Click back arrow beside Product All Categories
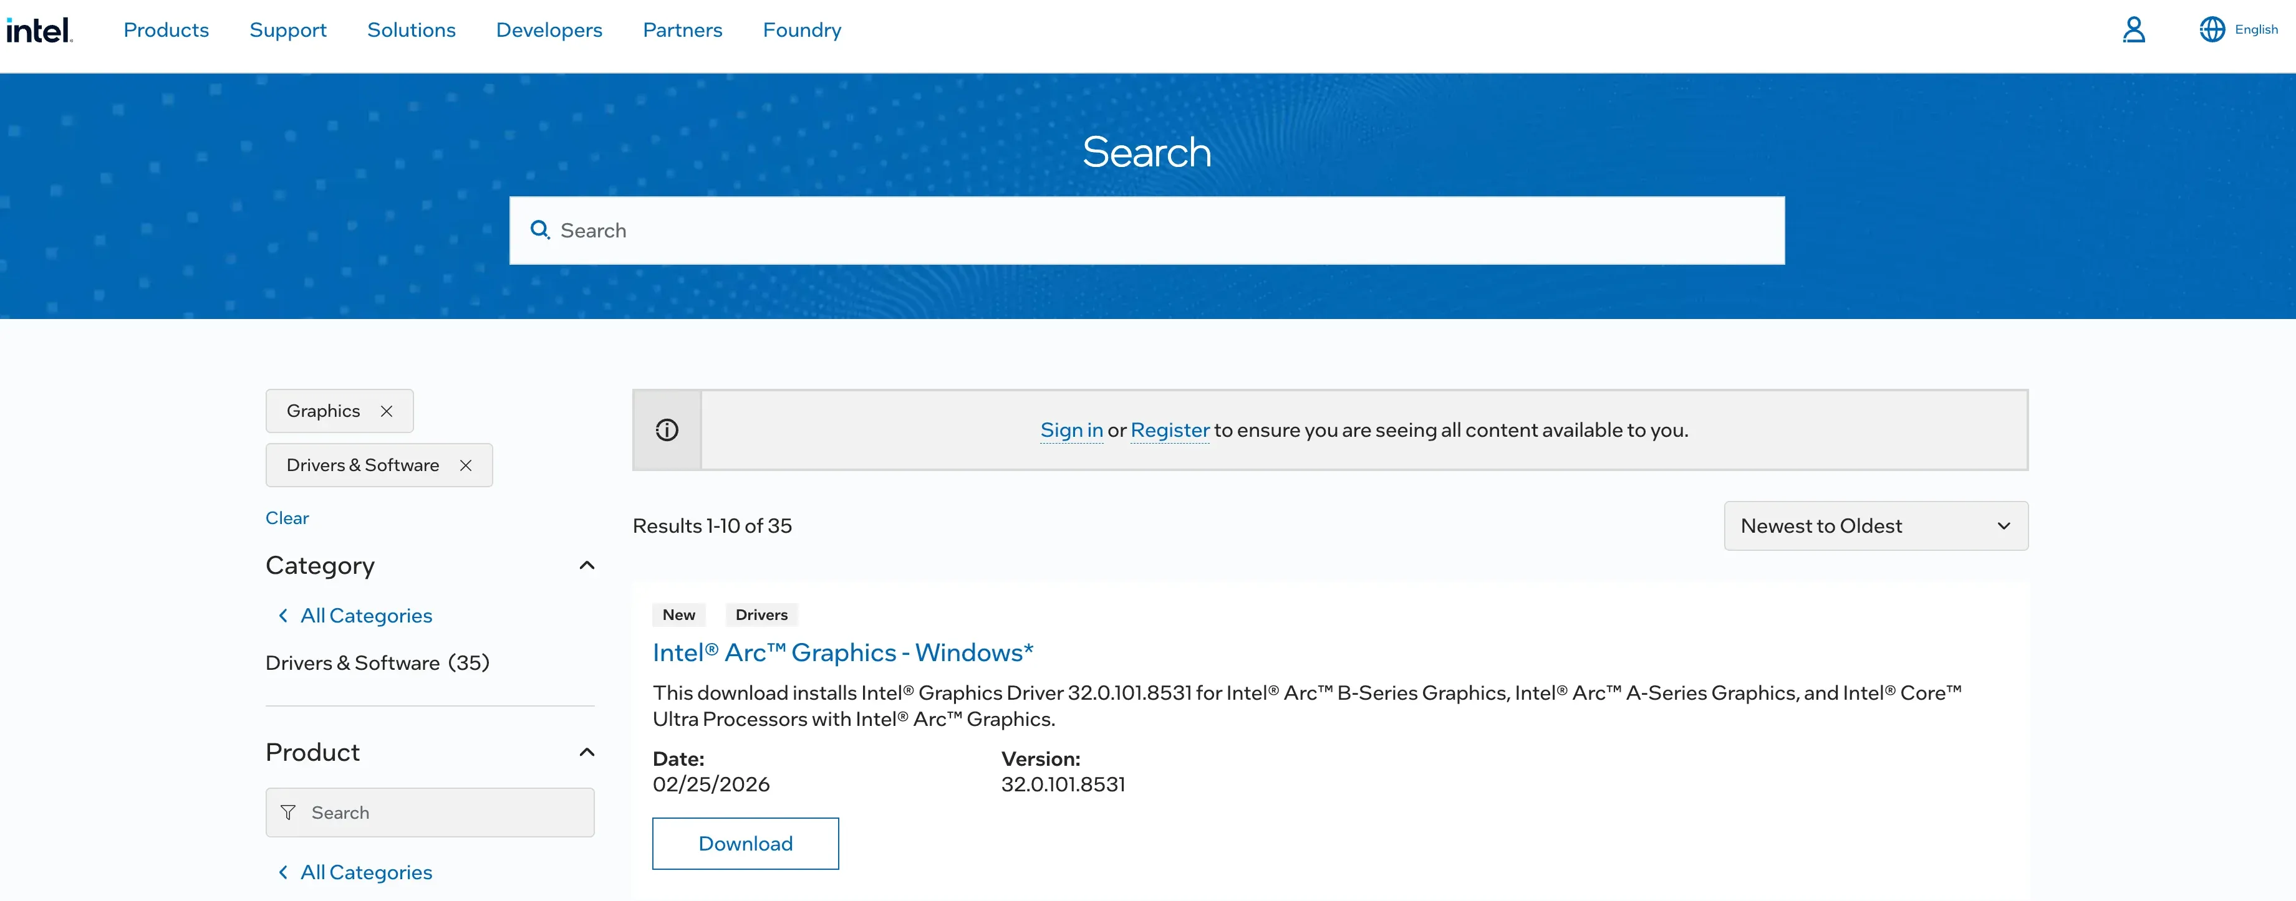Viewport: 2296px width, 901px height. 282,872
